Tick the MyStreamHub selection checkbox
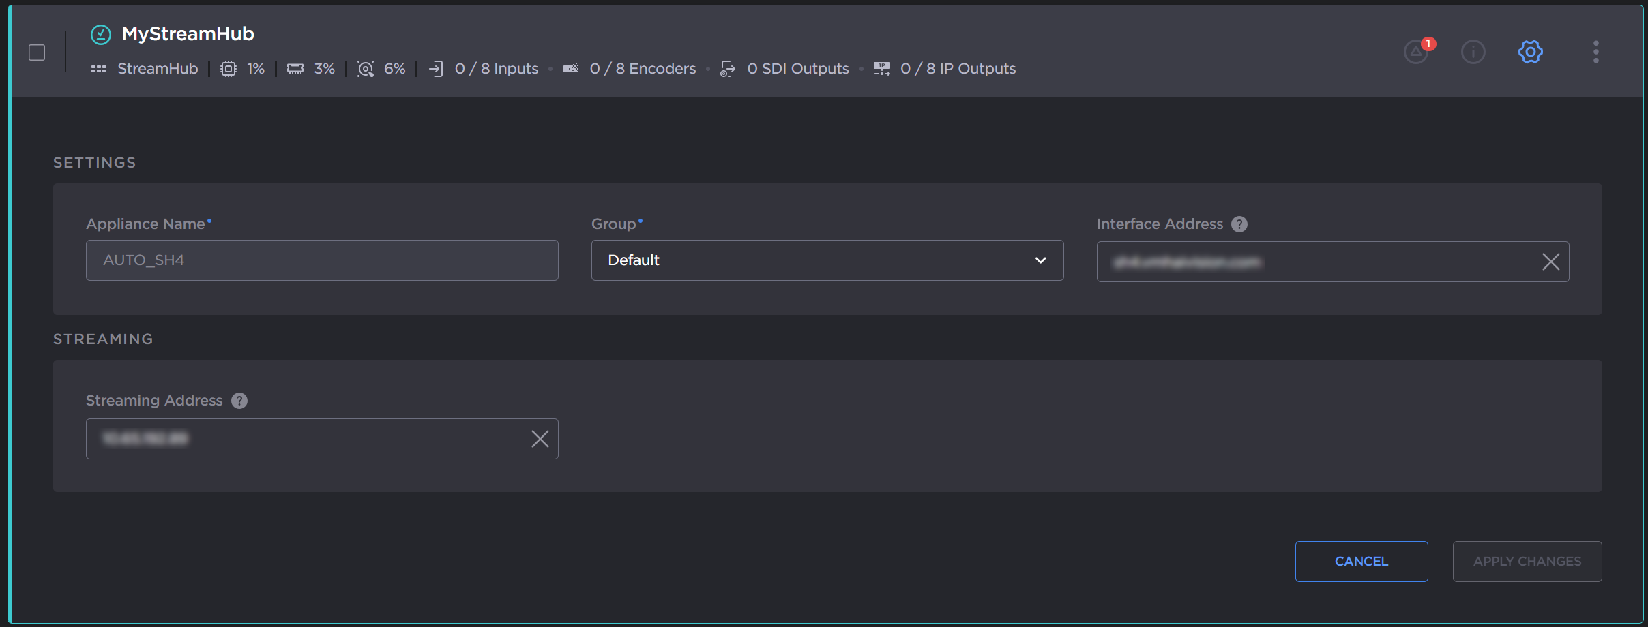The width and height of the screenshot is (1648, 627). tap(37, 52)
